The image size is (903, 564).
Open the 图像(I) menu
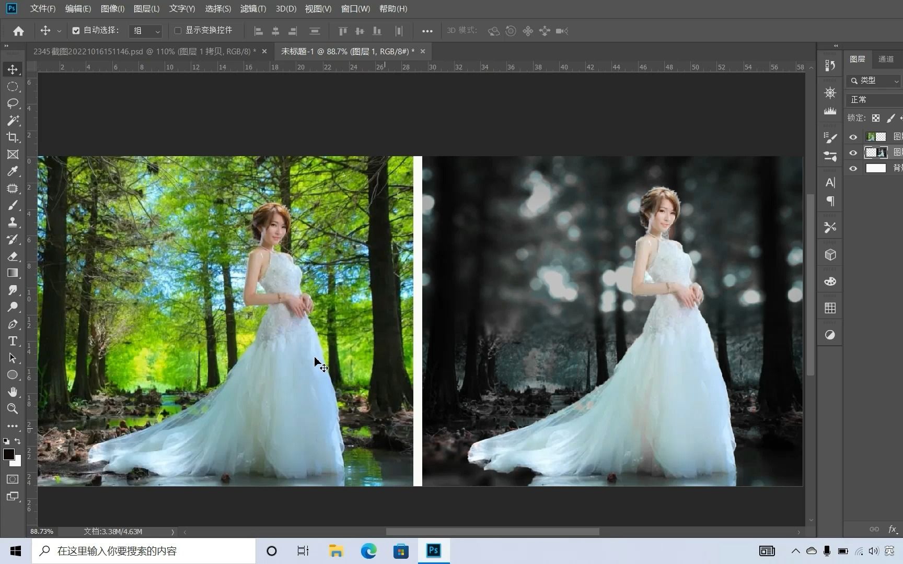click(x=112, y=9)
